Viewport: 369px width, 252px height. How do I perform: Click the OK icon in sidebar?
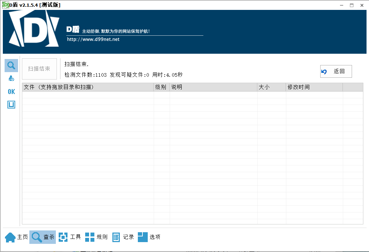(x=11, y=92)
